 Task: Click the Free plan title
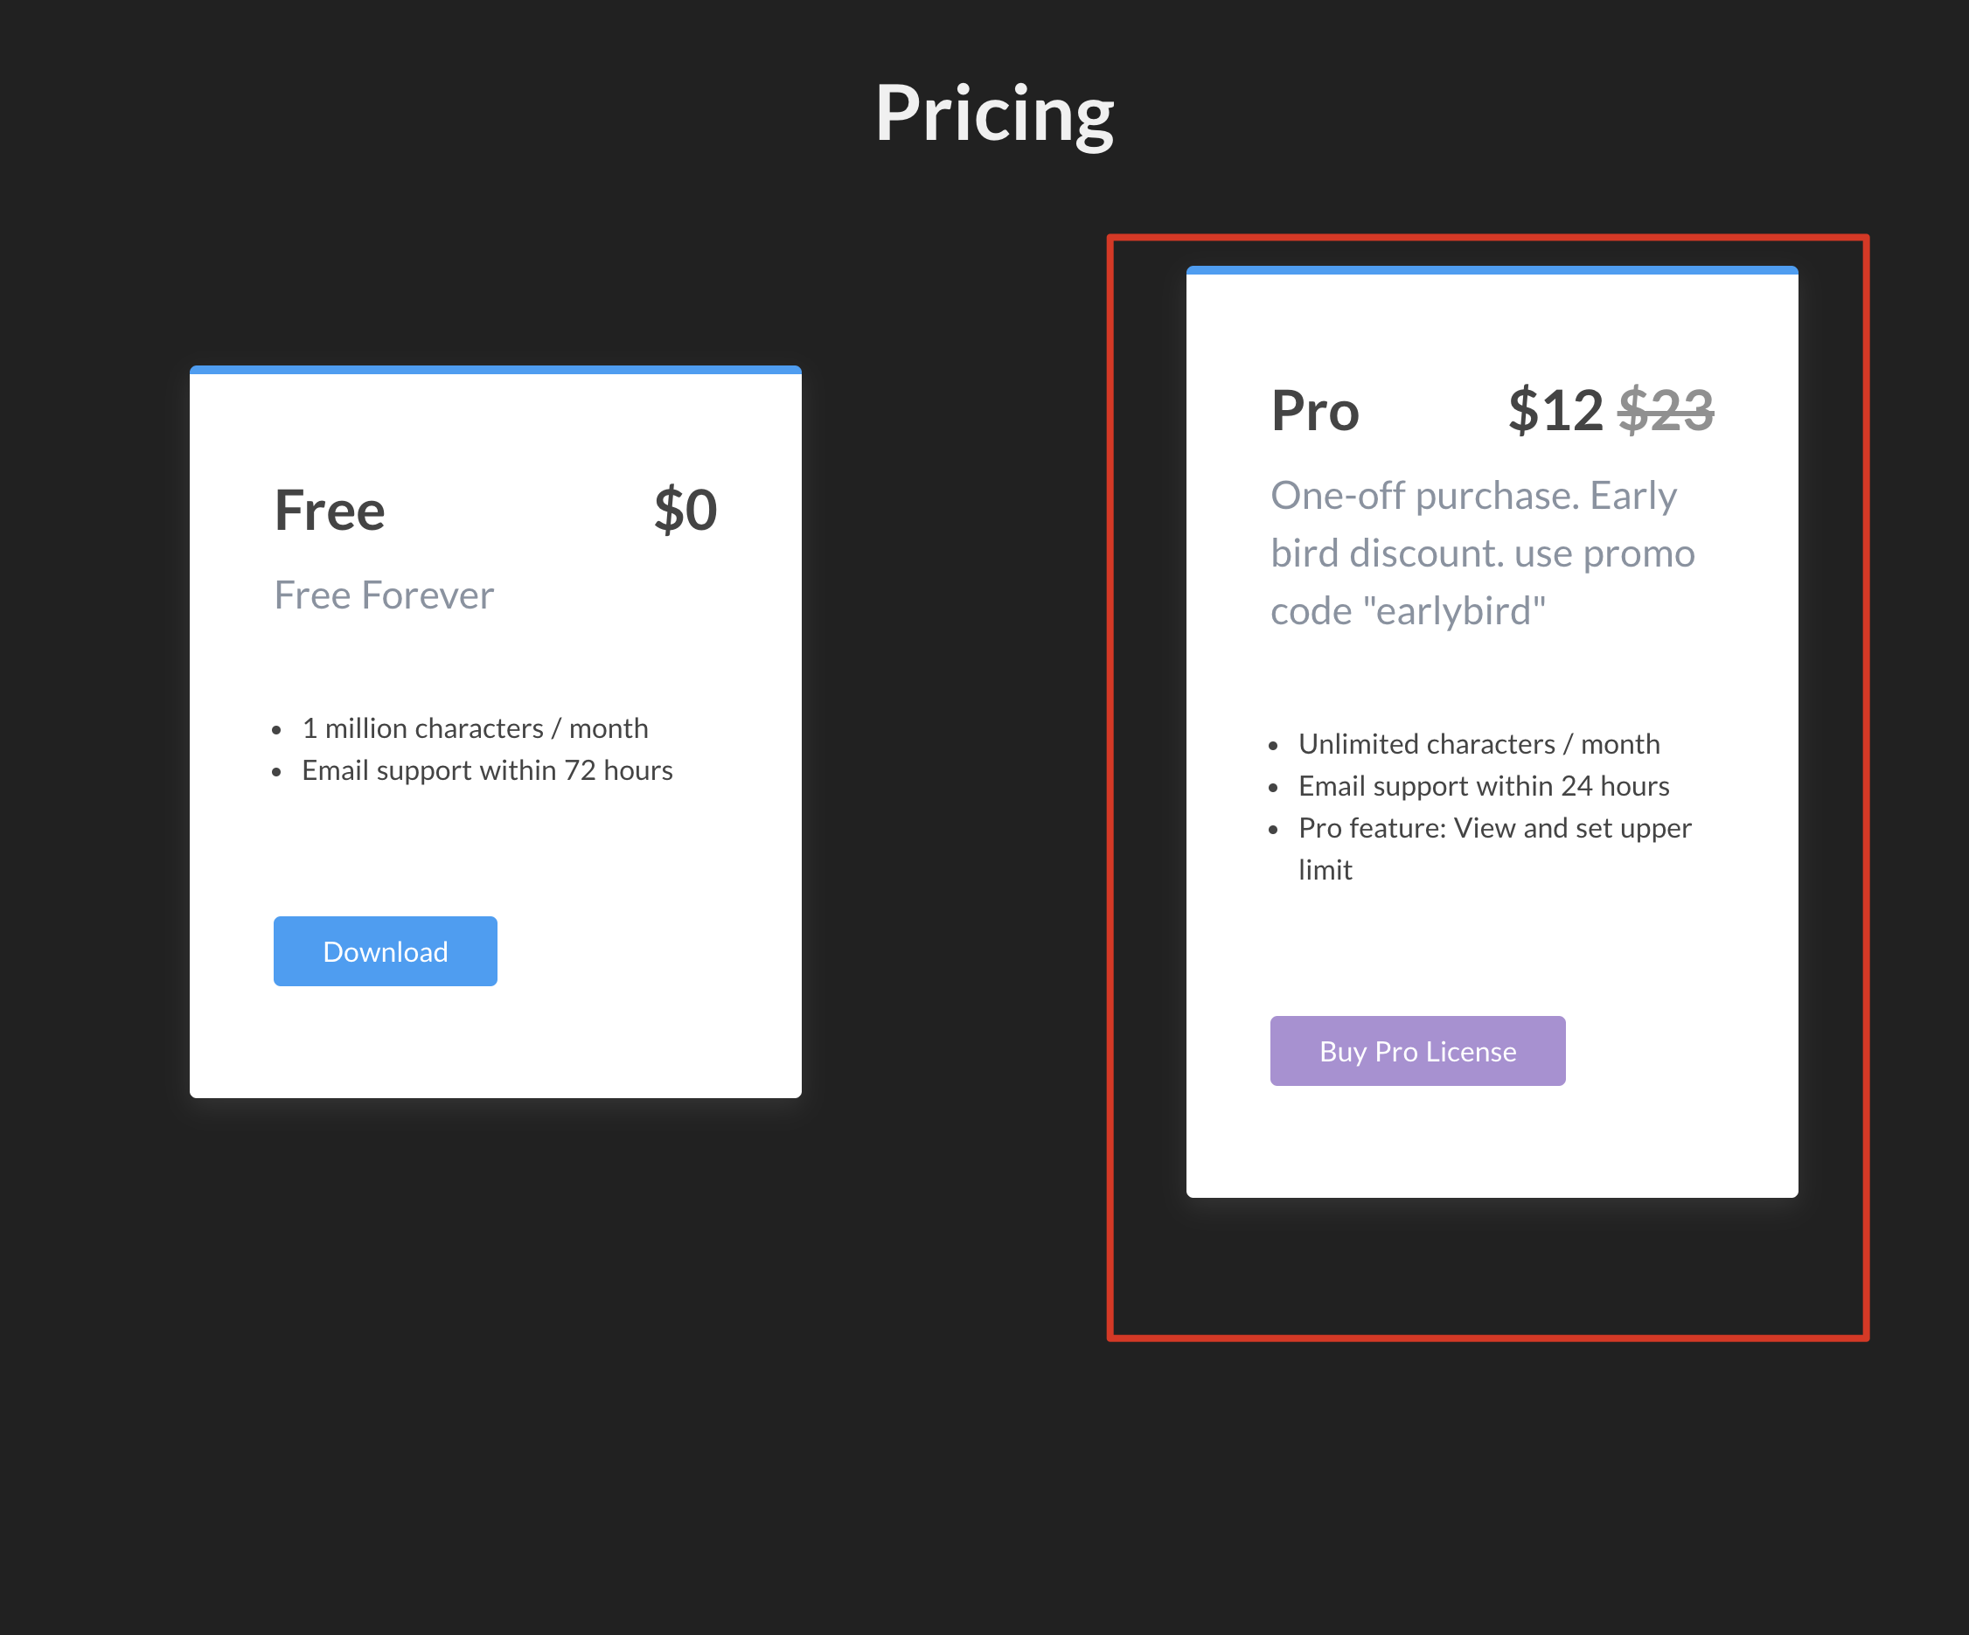(329, 511)
